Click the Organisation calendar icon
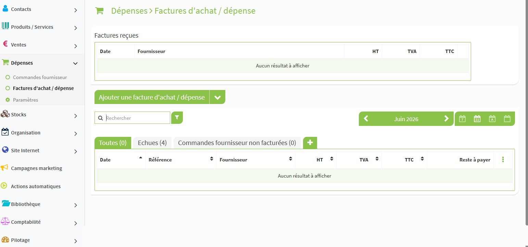Image resolution: width=528 pixels, height=247 pixels. pos(5,132)
